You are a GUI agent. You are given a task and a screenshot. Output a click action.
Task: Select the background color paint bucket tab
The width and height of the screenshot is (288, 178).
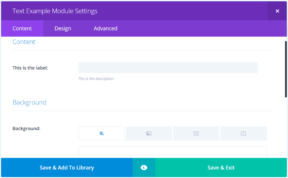pos(101,134)
